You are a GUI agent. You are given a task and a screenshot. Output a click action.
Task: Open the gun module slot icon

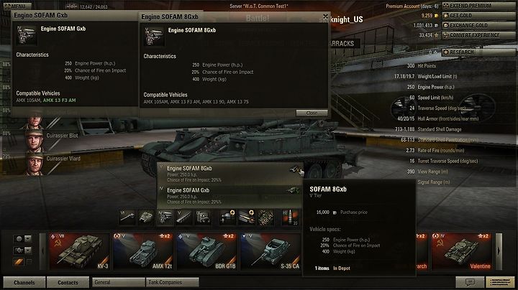click(x=127, y=217)
